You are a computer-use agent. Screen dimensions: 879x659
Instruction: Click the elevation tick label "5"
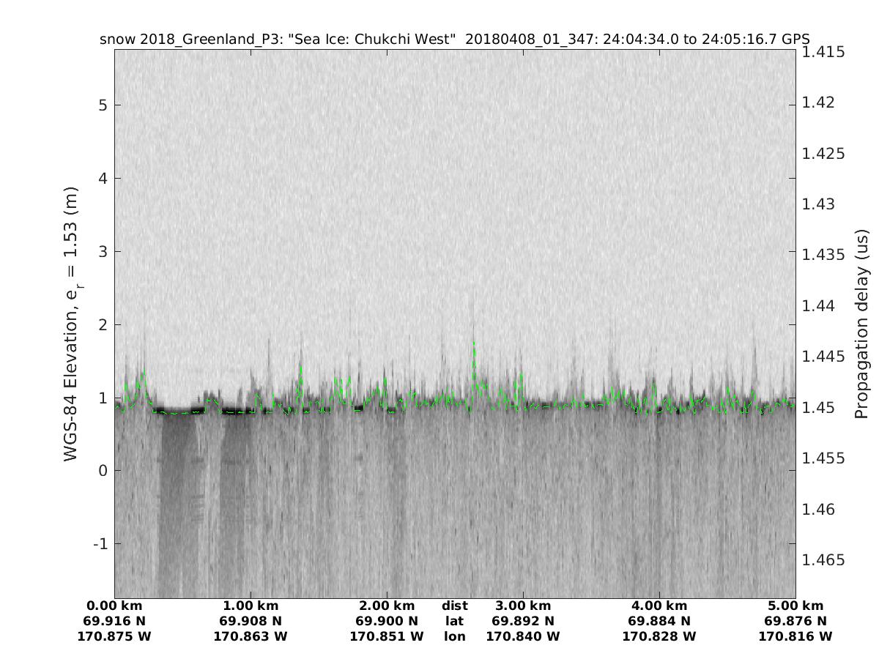coord(103,105)
